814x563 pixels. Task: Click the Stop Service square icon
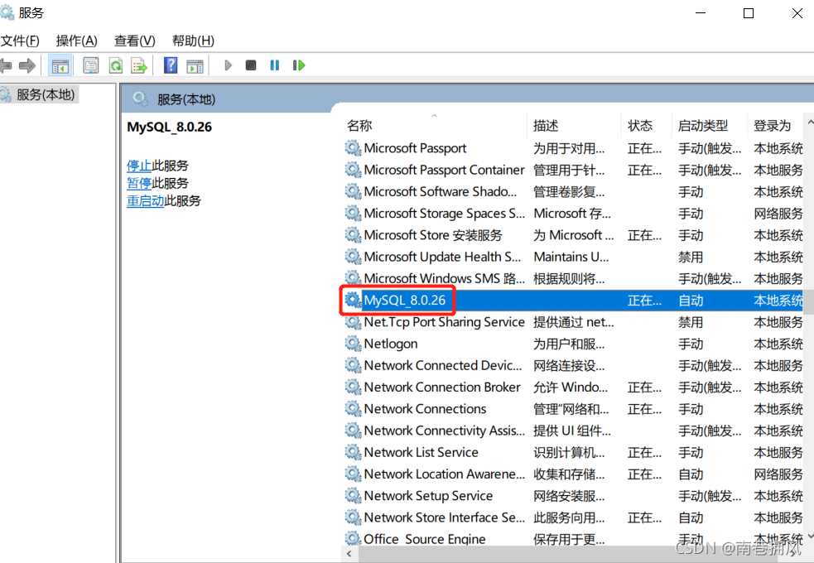[251, 65]
